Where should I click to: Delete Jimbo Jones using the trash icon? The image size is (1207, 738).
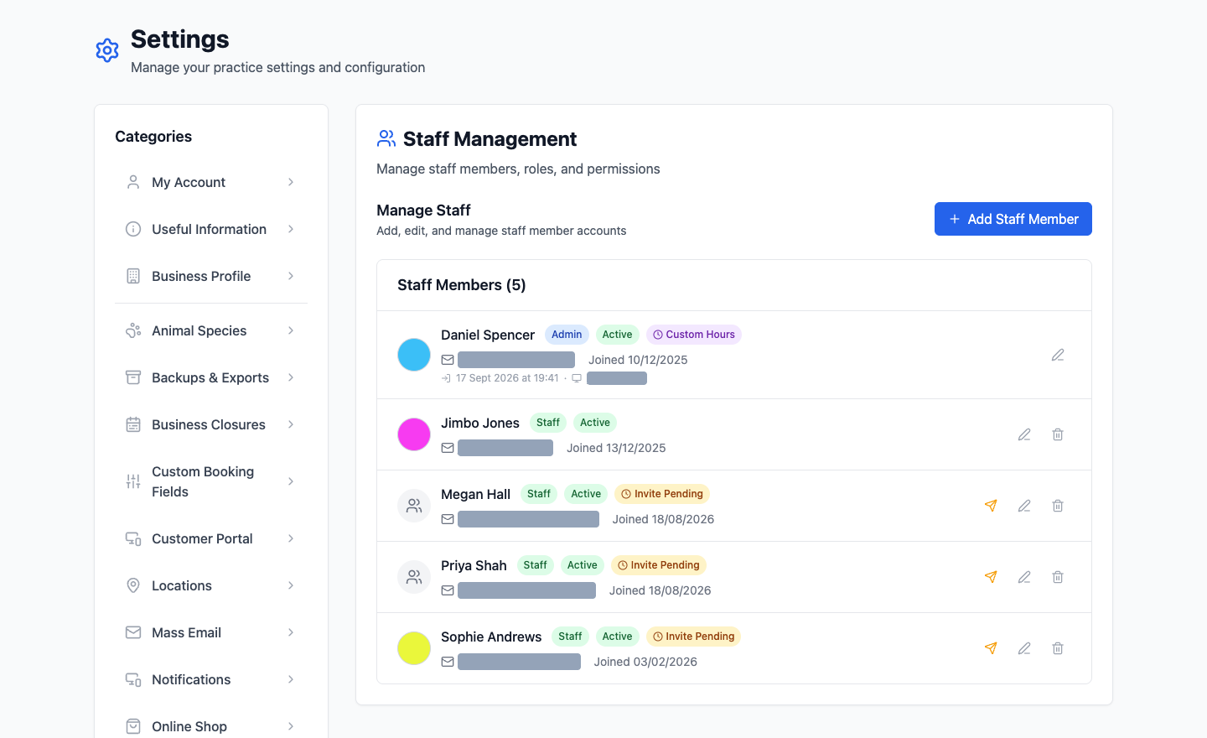click(1058, 434)
